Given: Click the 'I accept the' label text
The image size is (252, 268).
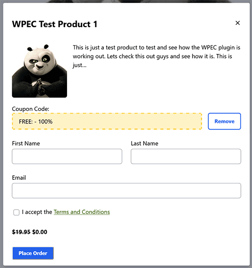Looking at the screenshot, I should click(x=37, y=212).
